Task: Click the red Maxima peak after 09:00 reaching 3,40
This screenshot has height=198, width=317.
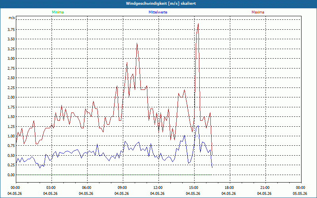Action: click(x=137, y=43)
